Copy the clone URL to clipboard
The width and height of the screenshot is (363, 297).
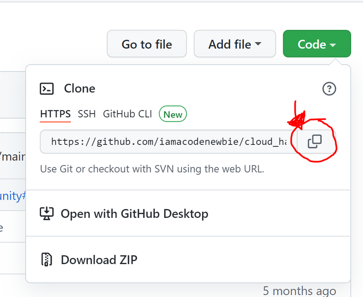click(314, 142)
